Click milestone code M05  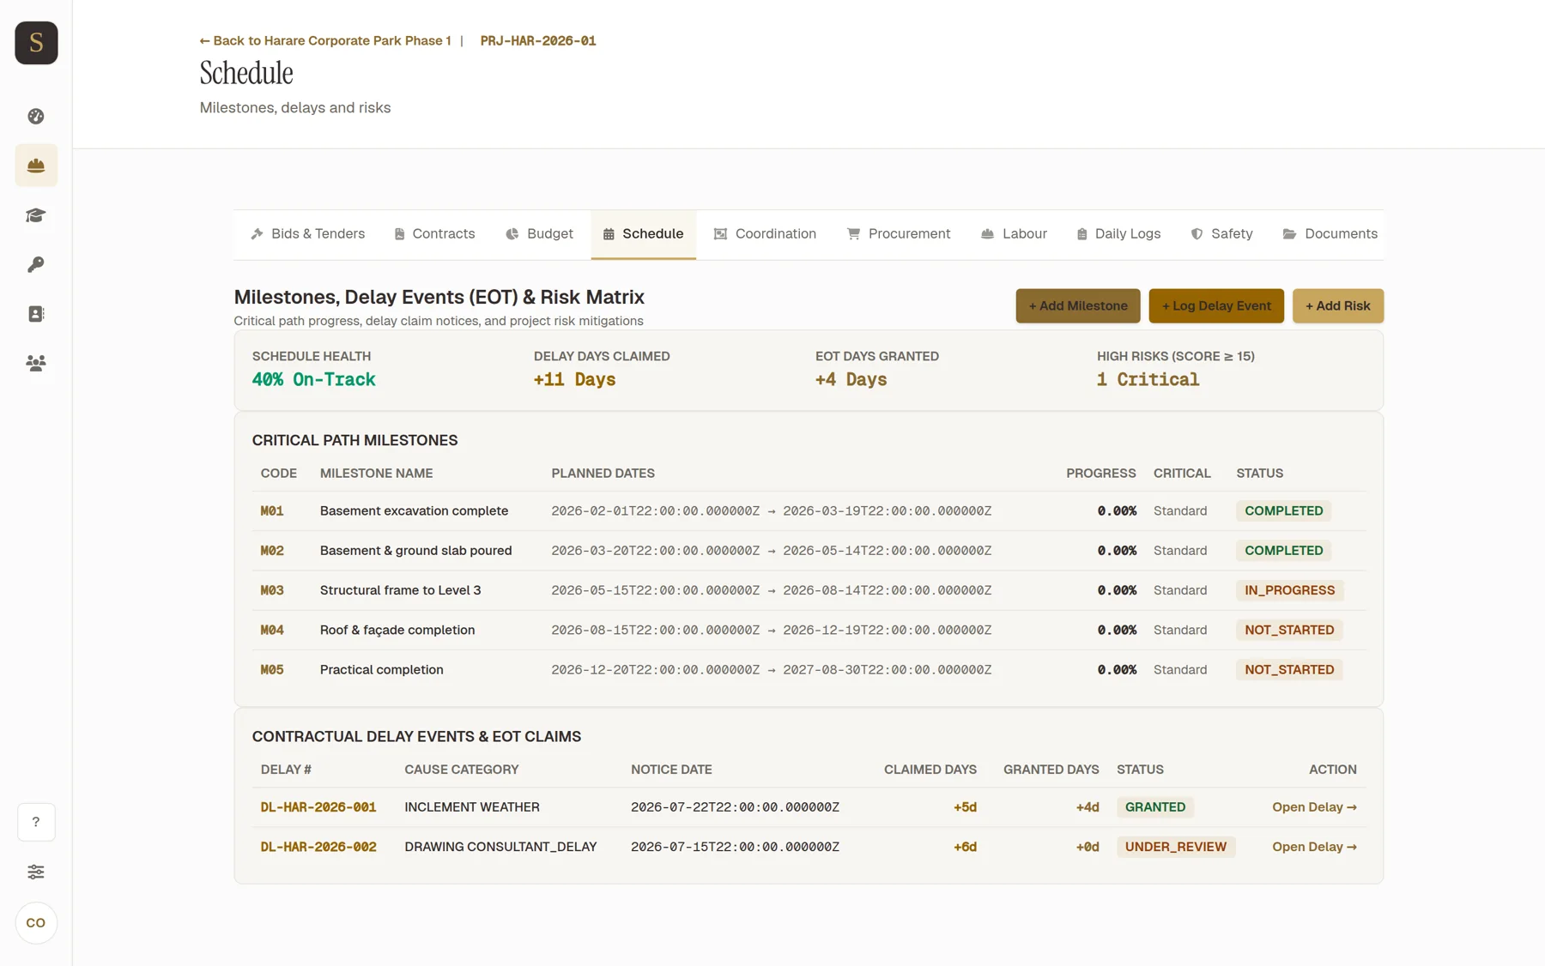pos(272,670)
